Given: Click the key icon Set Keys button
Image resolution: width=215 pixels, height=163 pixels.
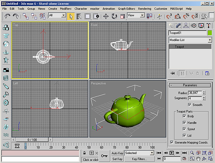Looking at the screenshot, I should [104, 155].
